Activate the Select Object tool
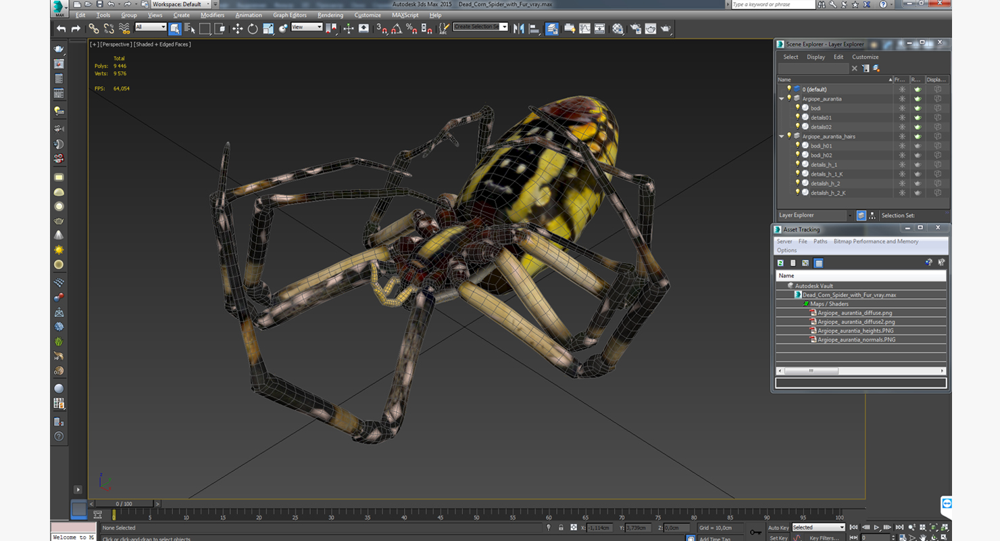The image size is (1000, 541). (x=175, y=28)
